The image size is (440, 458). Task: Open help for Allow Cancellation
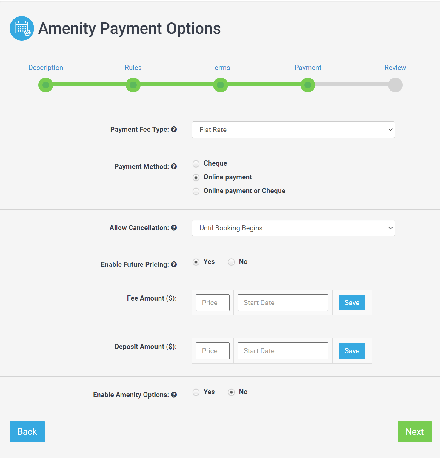[x=174, y=228]
